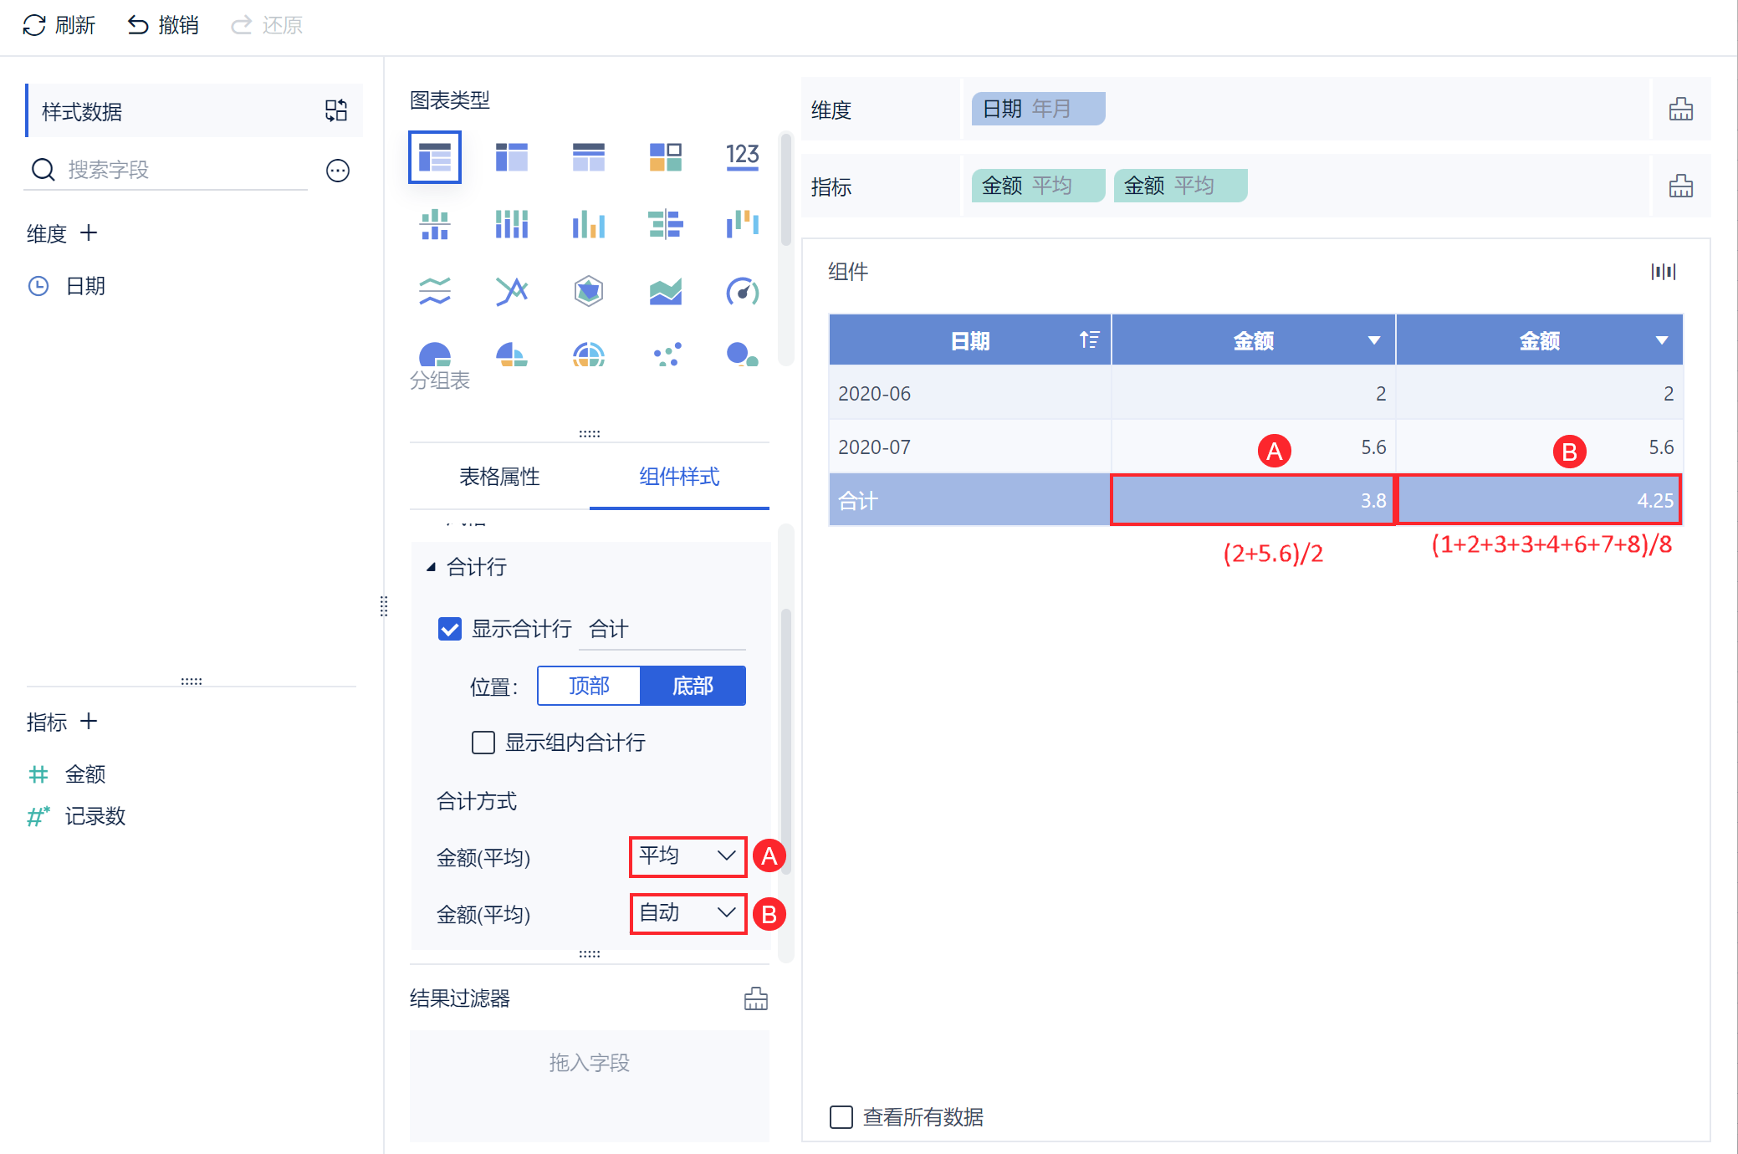1738x1154 pixels.
Task: Select the gauge dashboard chart icon
Action: pyautogui.click(x=742, y=291)
